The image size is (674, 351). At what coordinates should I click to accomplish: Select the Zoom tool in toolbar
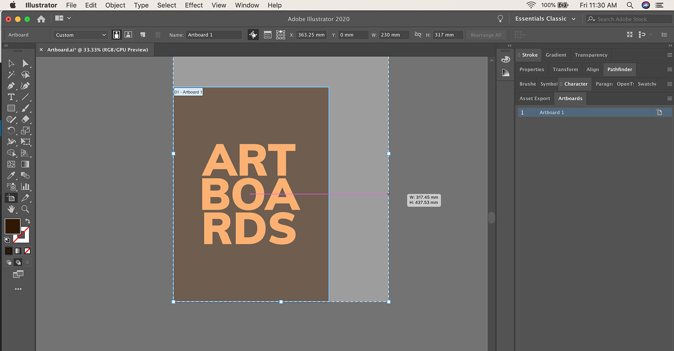(x=25, y=209)
